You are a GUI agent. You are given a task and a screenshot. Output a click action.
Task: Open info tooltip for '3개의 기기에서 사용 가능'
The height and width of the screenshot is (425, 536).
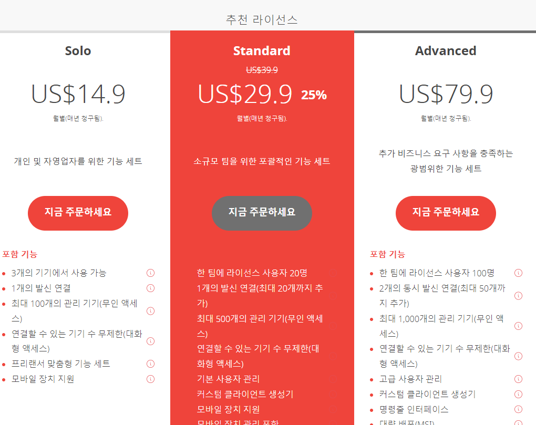click(x=150, y=273)
